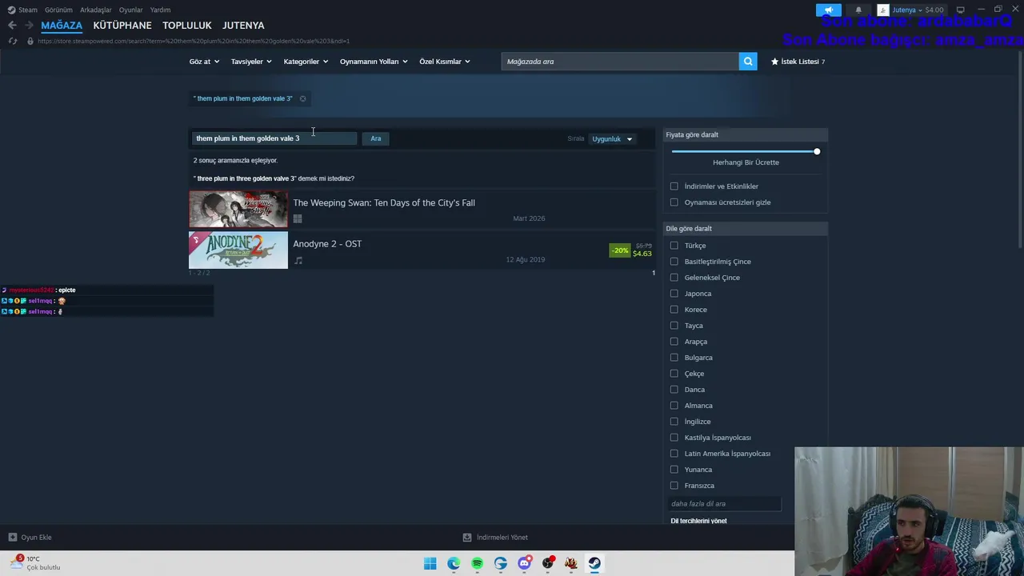Click the Mağazada ara search field
The width and height of the screenshot is (1024, 576).
coord(621,62)
